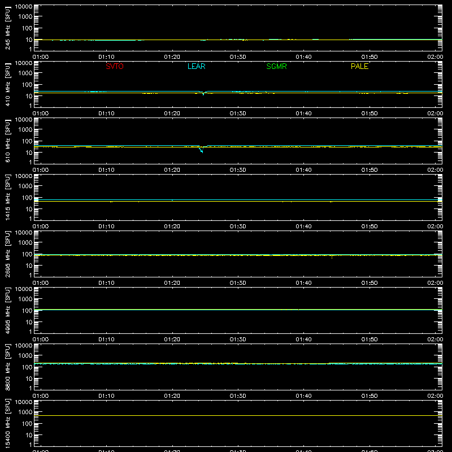This screenshot has height=452, width=452.
Task: Click 01:40 time label under 410 MHz panel
Action: (x=303, y=114)
